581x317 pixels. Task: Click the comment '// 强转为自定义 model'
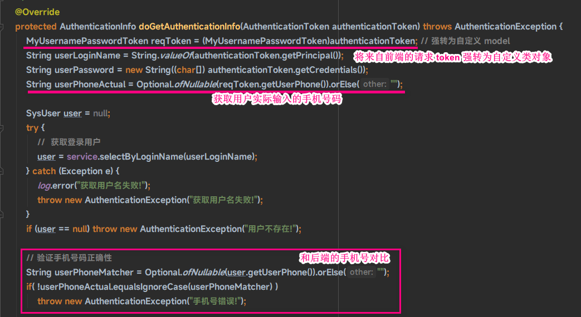[465, 41]
